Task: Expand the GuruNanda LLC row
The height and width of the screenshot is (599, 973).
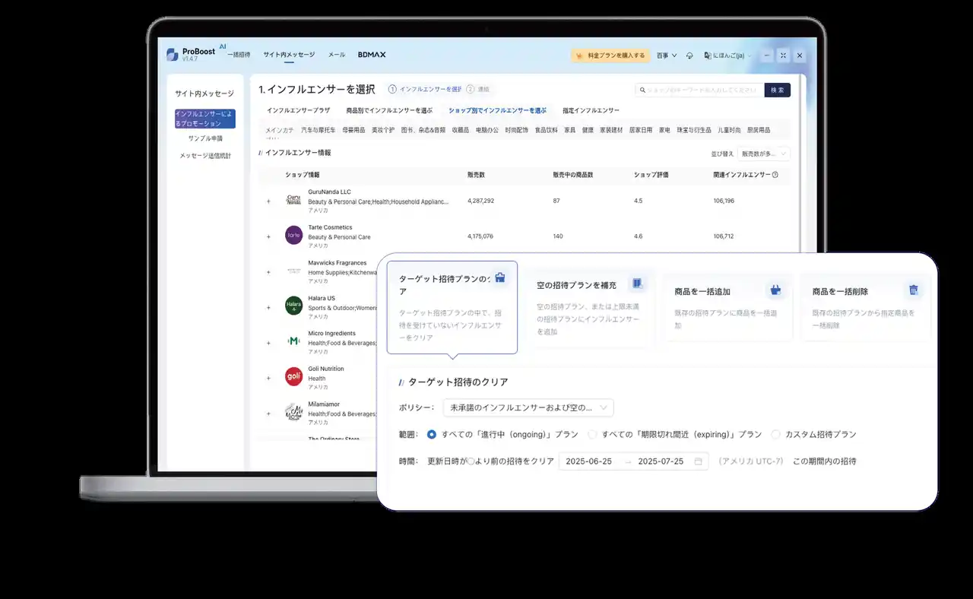Action: click(x=268, y=201)
